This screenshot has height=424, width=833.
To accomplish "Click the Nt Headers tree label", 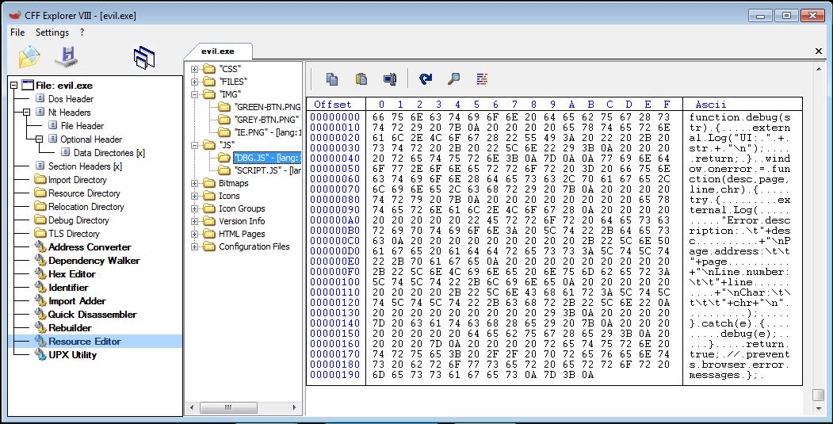I will pyautogui.click(x=70, y=112).
